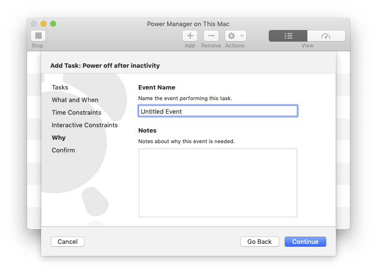
Task: Maximize window with green button
Action: 53,24
